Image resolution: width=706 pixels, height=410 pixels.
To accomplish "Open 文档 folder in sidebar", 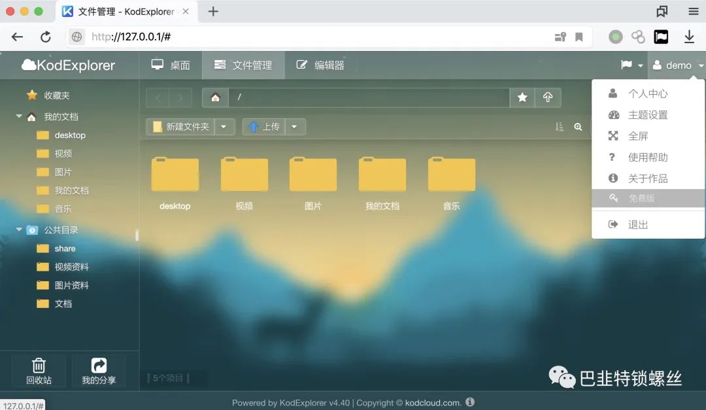I will coord(54,303).
